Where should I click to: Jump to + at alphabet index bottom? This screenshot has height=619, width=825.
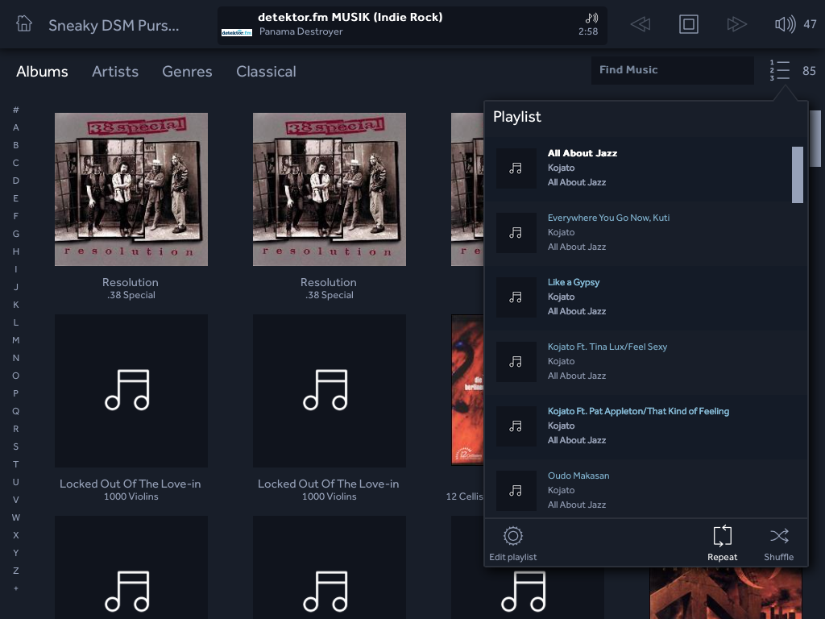pos(16,588)
